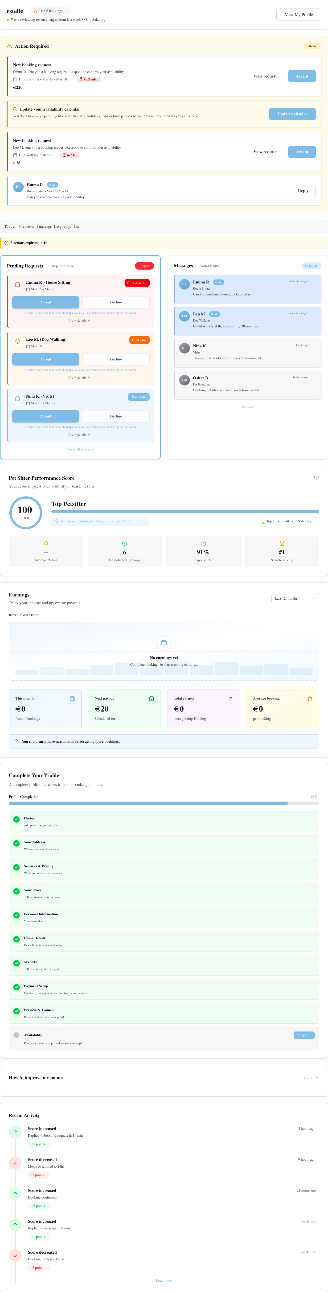Click the LM avatar in Messages panel

click(x=184, y=316)
